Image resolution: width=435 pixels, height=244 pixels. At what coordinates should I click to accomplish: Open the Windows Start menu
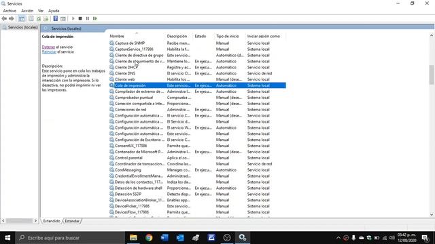[7, 238]
